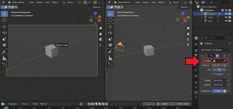Viewport: 233px width, 109px height.
Task: Click the End frame field
Action: click(183, 104)
